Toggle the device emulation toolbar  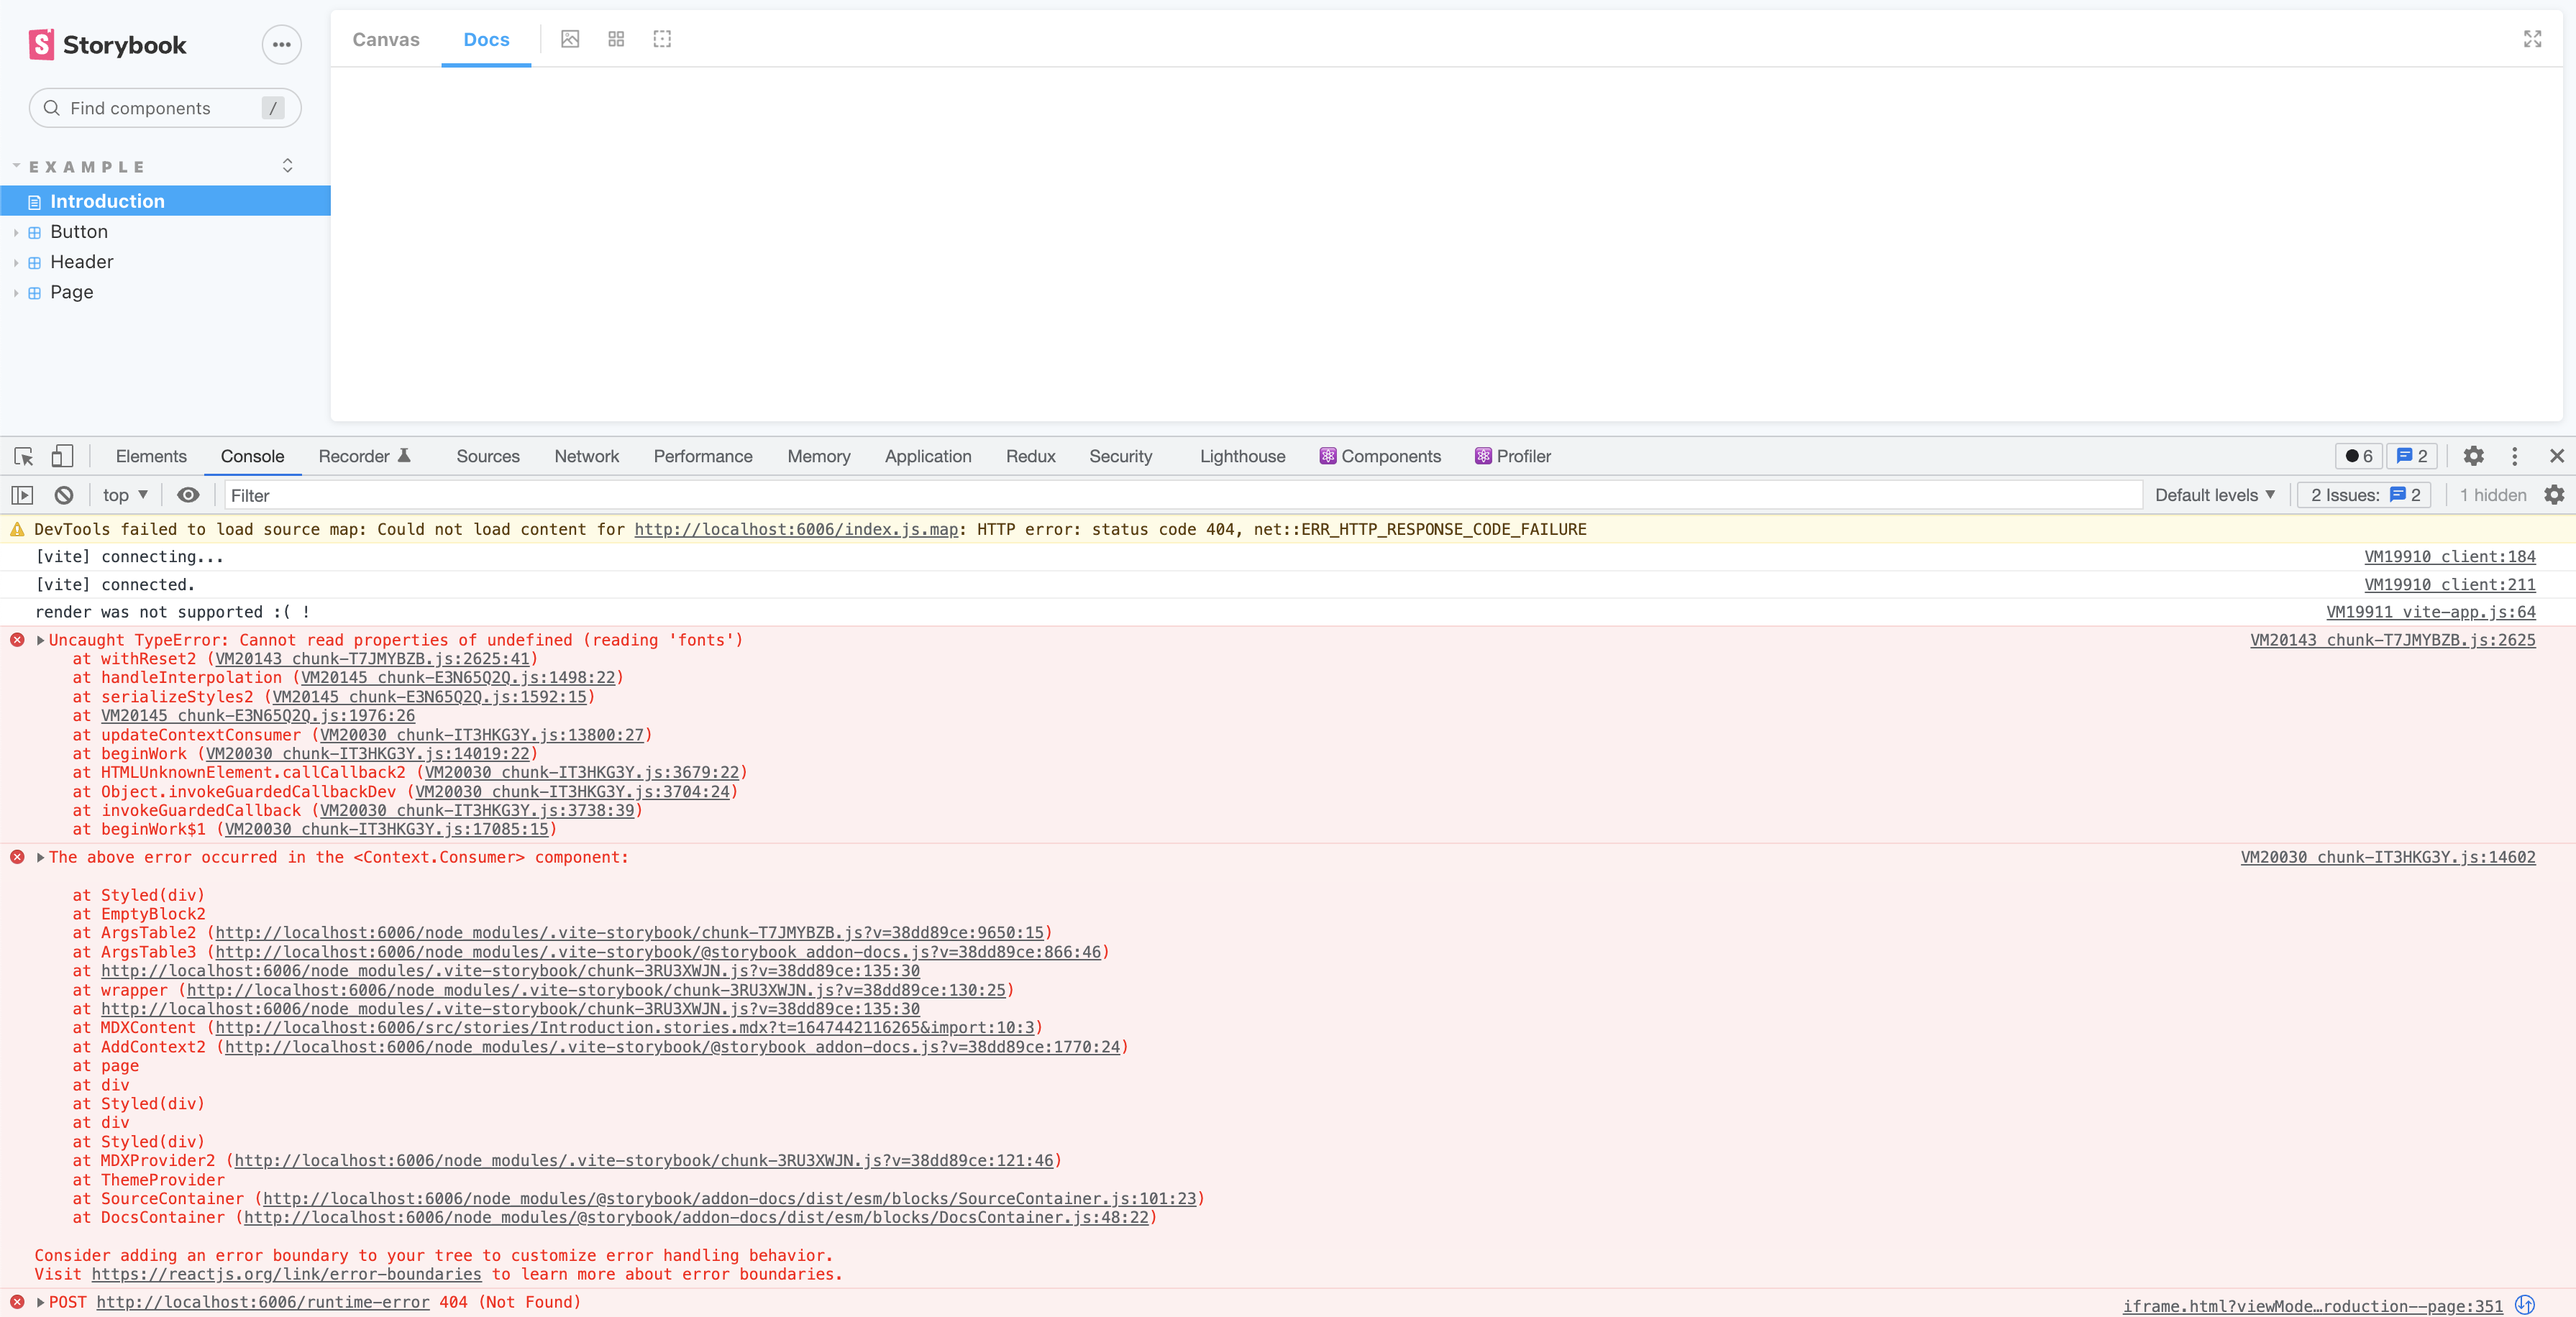point(62,456)
